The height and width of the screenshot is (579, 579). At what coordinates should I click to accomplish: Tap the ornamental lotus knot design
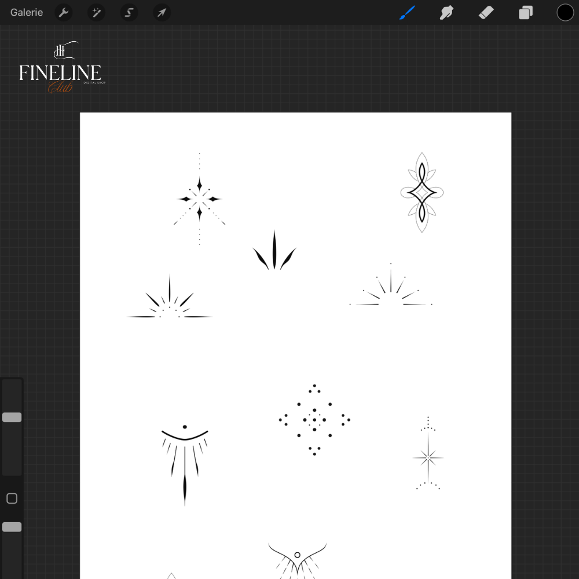click(x=422, y=193)
